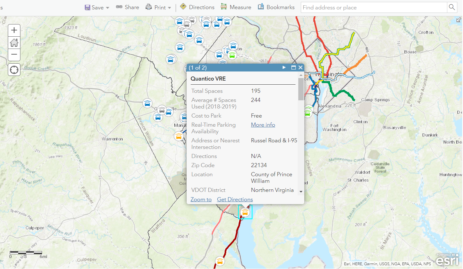Dock the Quantico VRE popup
Screen dimensions: 463x269
[294, 67]
